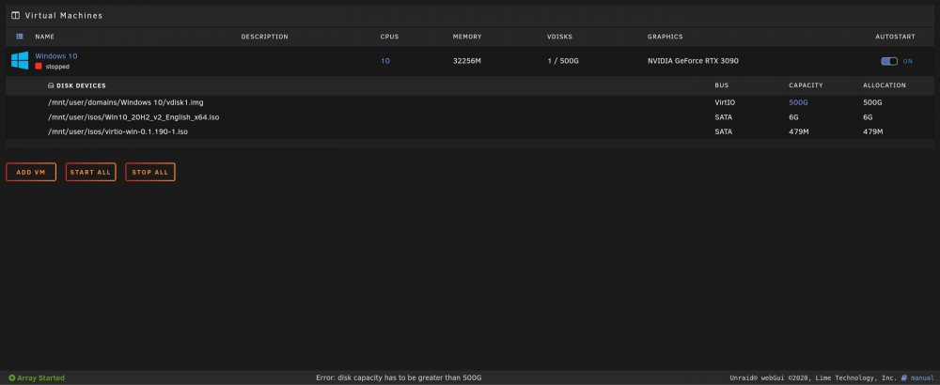Open the manual link in the footer
The image size is (940, 385).
pos(922,377)
